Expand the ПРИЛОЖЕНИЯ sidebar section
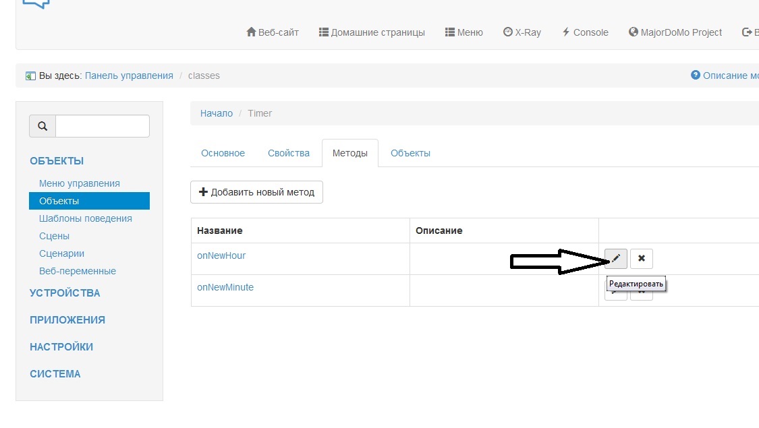 (67, 320)
